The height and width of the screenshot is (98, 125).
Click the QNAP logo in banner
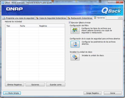[x=14, y=9]
